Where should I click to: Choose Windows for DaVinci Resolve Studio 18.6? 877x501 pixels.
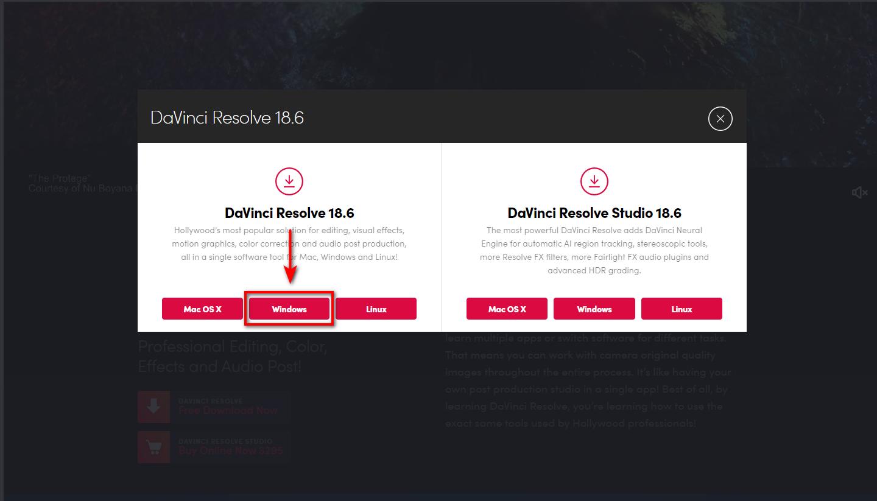click(x=594, y=309)
